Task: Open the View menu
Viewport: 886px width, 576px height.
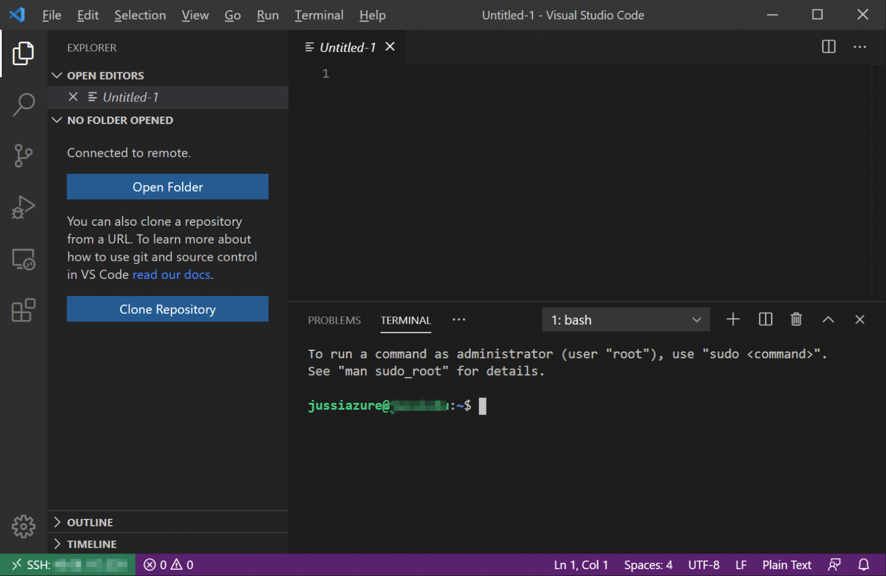Action: [x=195, y=15]
